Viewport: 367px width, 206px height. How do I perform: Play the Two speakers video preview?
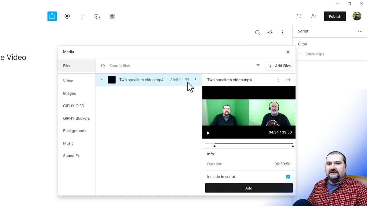[x=208, y=133]
